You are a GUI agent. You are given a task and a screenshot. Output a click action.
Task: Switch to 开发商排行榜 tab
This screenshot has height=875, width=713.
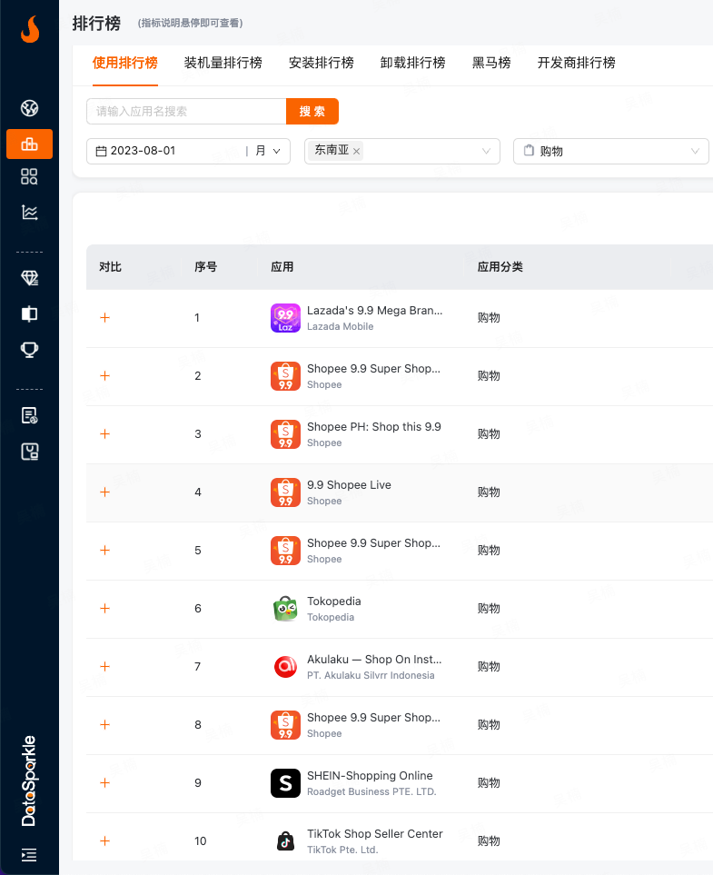(x=577, y=63)
